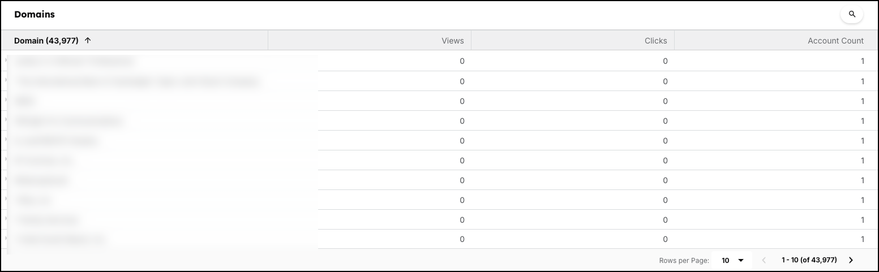879x272 pixels.
Task: Click the Clicks value in the fourth row
Action: coord(665,121)
